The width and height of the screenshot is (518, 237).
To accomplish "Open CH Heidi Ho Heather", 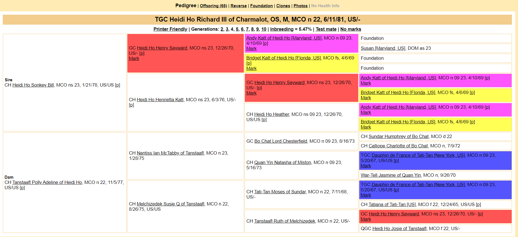I will 271,114.
